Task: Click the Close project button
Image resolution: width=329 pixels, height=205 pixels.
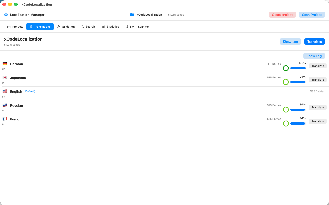Action: [x=282, y=15]
